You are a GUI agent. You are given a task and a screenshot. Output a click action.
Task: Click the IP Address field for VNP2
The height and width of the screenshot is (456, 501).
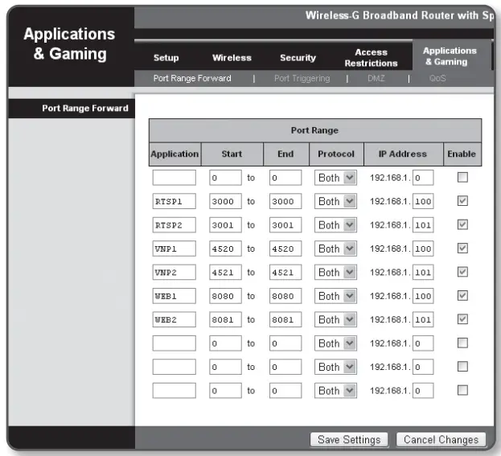click(423, 273)
